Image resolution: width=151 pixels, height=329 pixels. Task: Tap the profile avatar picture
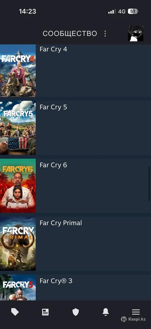pos(135,34)
